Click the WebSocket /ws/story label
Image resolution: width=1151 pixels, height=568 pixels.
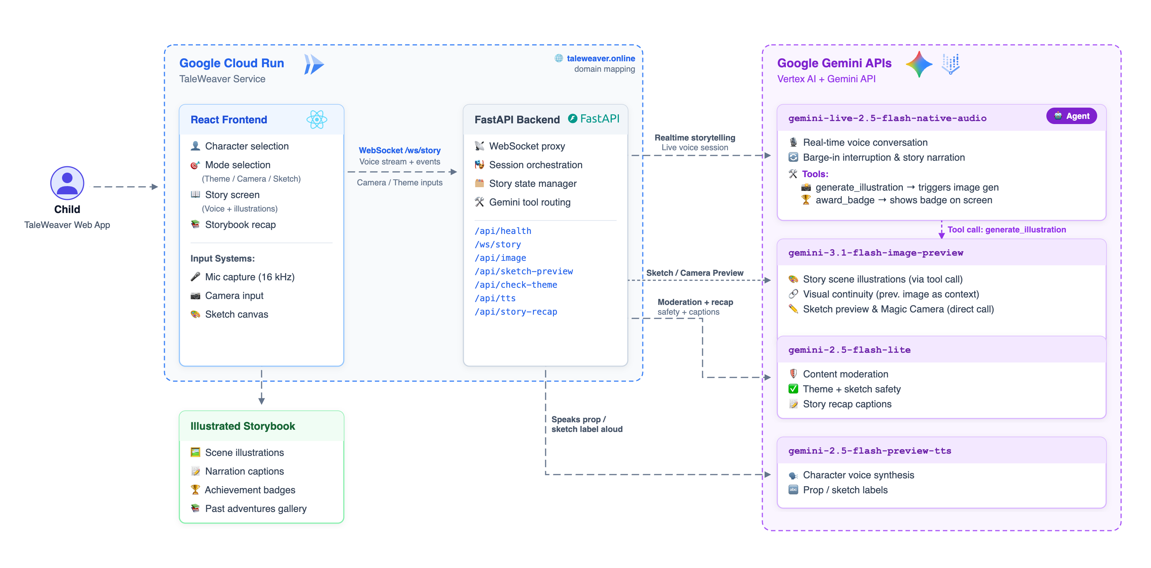tap(399, 150)
